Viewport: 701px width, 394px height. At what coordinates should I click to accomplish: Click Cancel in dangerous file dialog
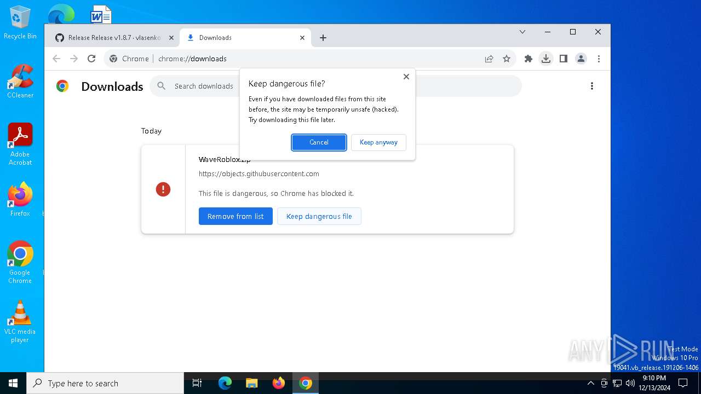point(319,142)
